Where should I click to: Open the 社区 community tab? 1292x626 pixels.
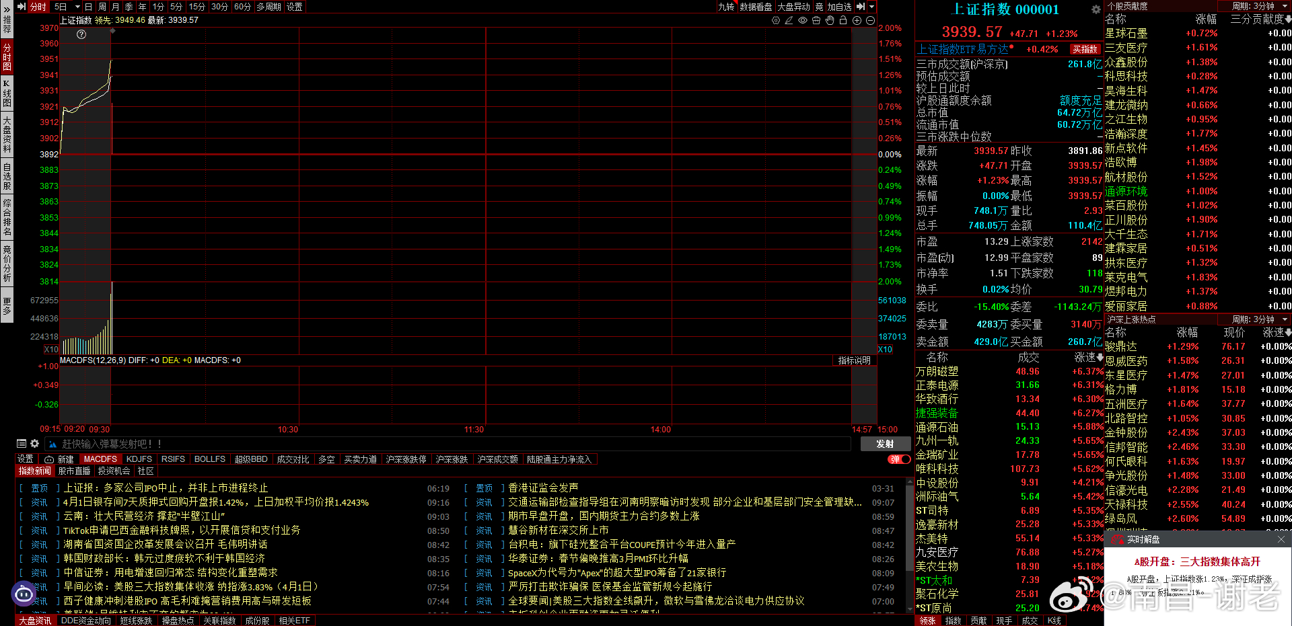[x=146, y=471]
